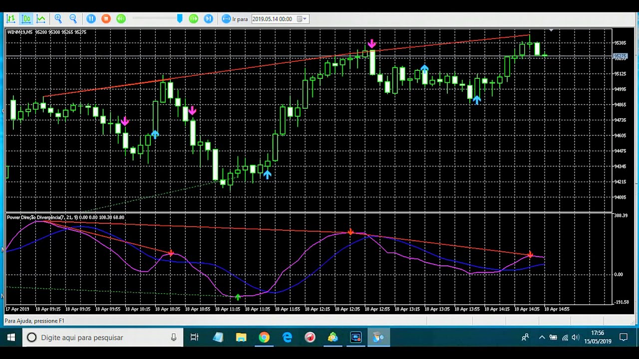Click the "Ir para" skip-to button
The image size is (639, 359).
coord(235,19)
